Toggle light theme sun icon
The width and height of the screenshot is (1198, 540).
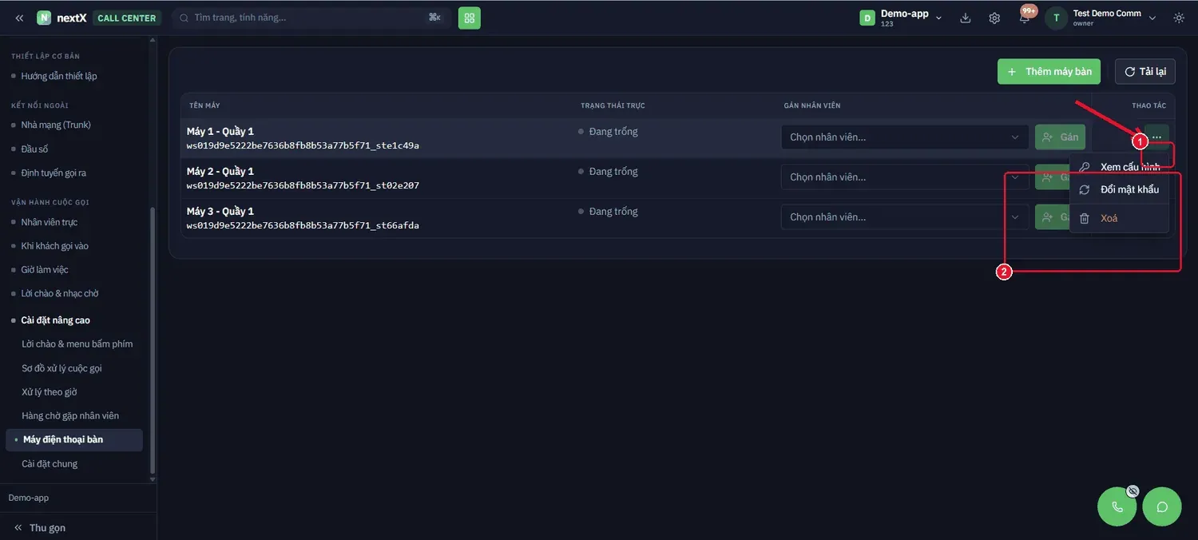tap(1179, 18)
